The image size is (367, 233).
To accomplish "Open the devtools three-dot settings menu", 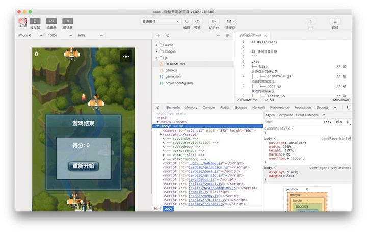I will coord(347,108).
